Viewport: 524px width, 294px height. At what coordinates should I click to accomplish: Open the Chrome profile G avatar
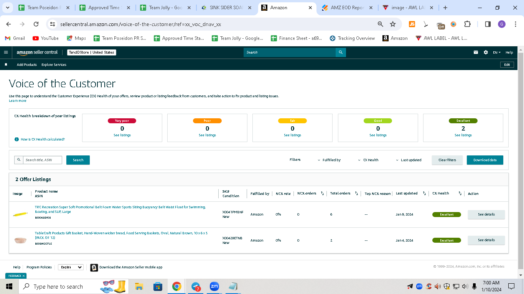(502, 24)
